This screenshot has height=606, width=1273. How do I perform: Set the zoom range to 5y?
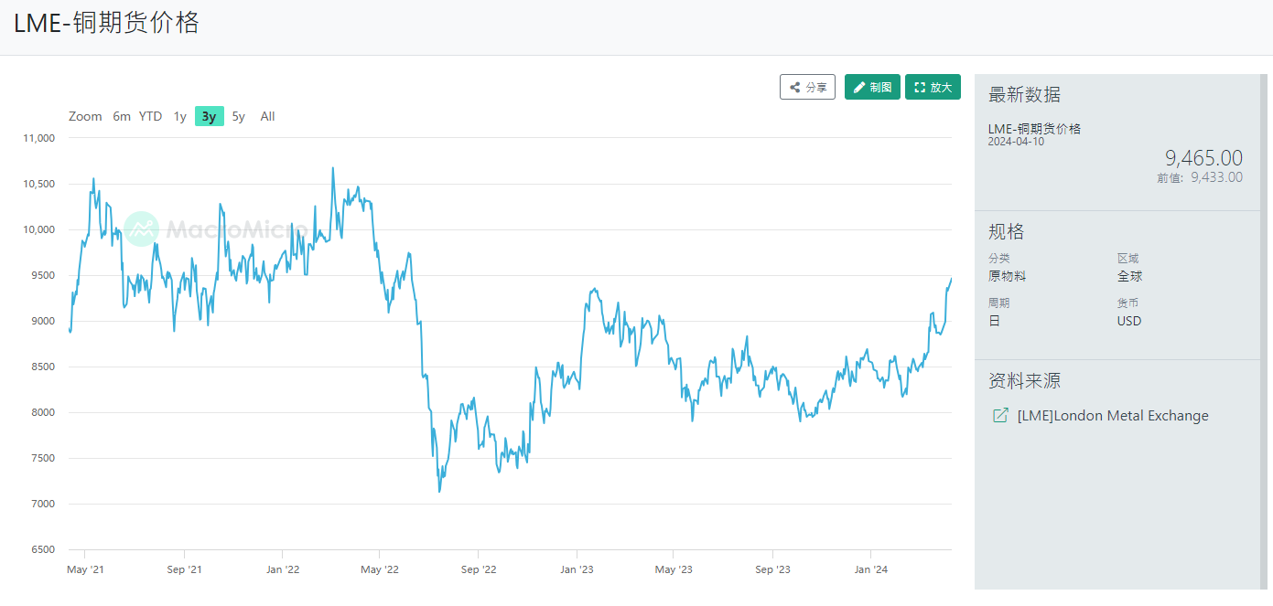[x=238, y=116]
